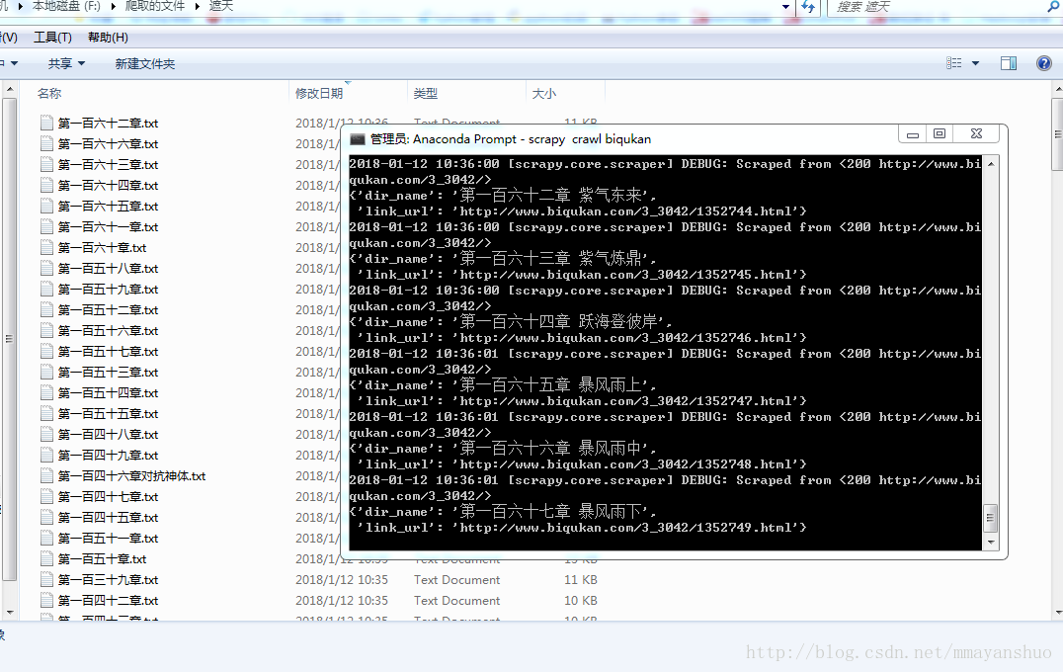Select file icon of 第一百六十五章.txt
This screenshot has height=672, width=1063.
pyautogui.click(x=46, y=207)
